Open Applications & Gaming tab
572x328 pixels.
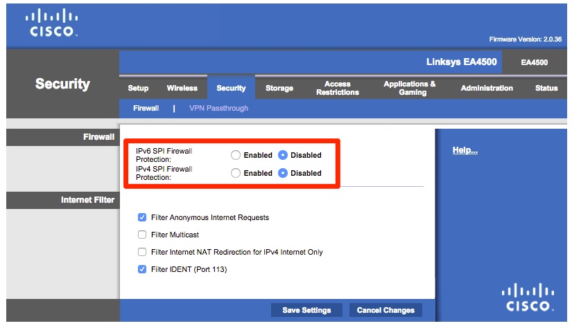410,88
